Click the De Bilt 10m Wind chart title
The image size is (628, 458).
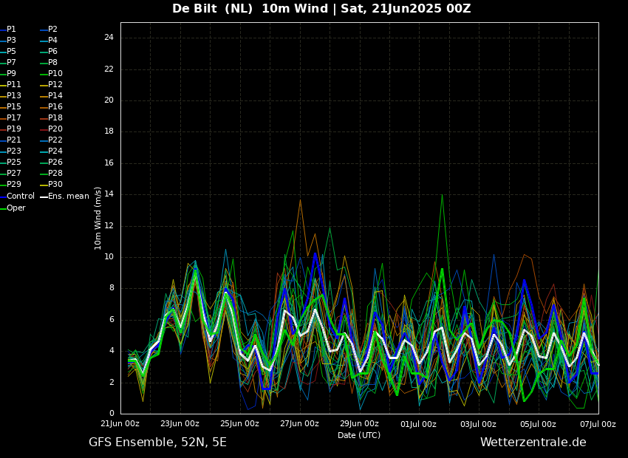click(x=321, y=9)
